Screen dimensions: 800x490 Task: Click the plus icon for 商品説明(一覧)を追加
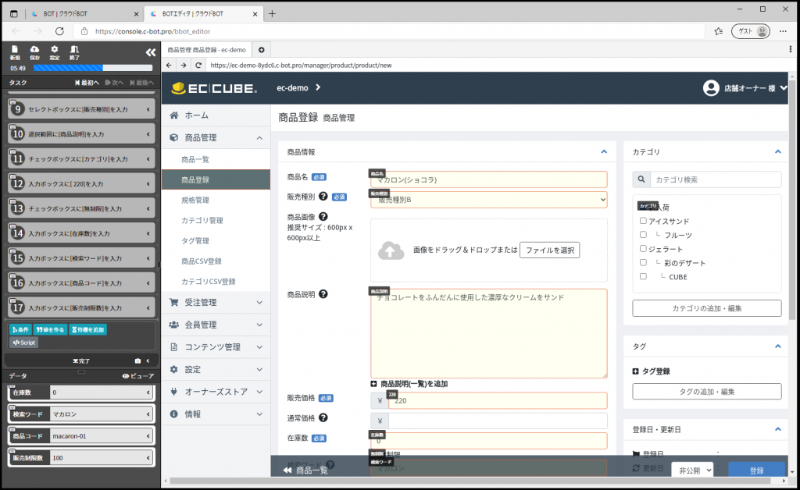tap(373, 384)
